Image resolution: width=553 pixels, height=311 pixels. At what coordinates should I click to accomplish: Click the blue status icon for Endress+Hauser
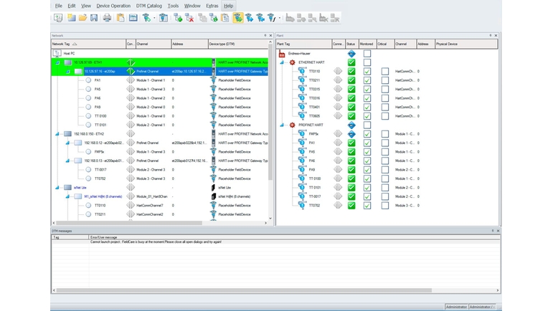click(351, 54)
